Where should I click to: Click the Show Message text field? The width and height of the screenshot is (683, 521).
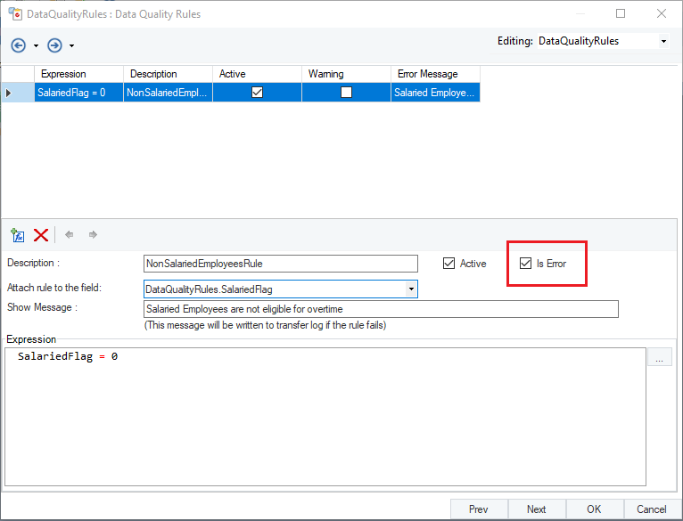pyautogui.click(x=381, y=309)
